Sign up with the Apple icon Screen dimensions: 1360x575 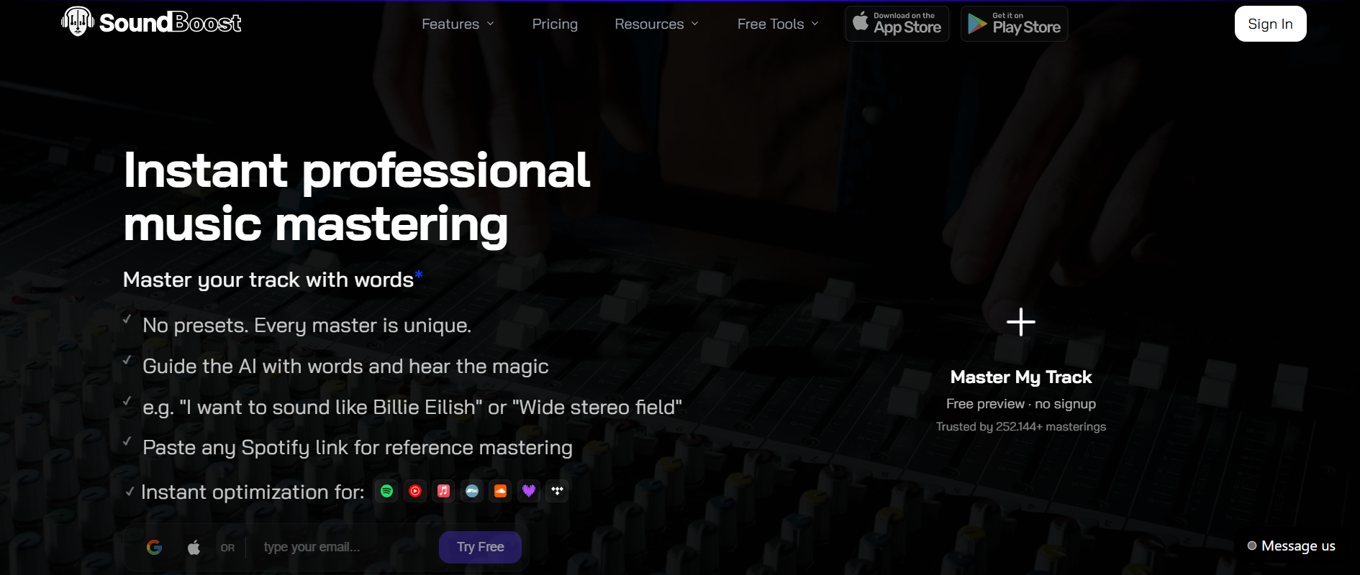pos(194,548)
